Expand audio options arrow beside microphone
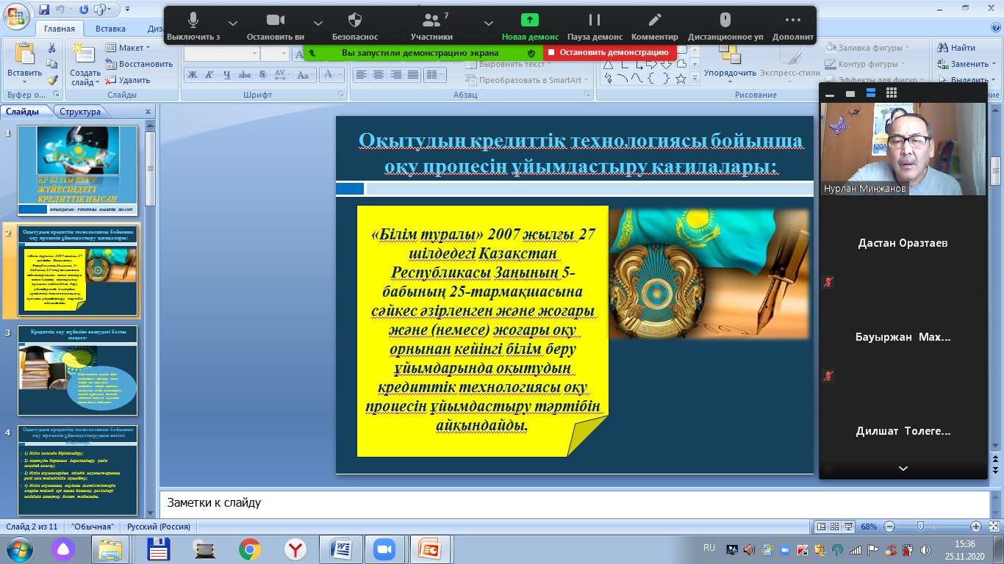Viewport: 1004px width, 564px height. [233, 23]
